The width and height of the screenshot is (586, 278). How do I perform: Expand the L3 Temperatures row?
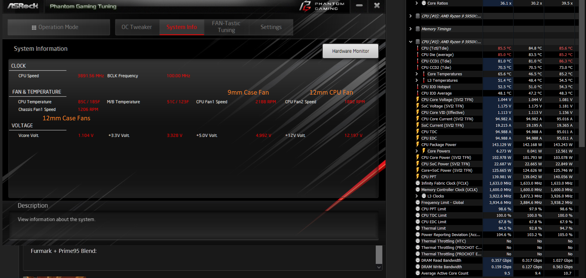(417, 80)
